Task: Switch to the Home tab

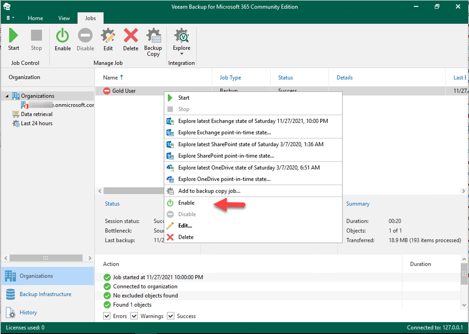Action: (x=35, y=18)
